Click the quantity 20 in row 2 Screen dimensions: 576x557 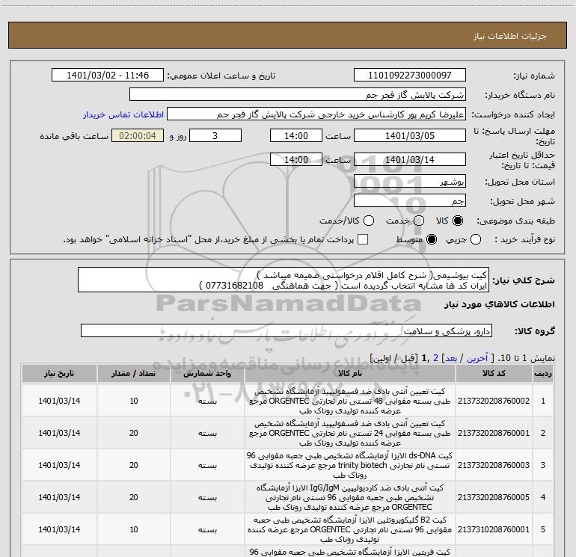[134, 433]
